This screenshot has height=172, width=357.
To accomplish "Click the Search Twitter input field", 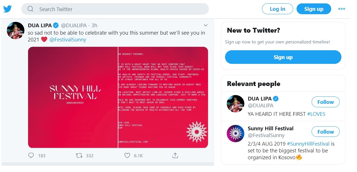I will pos(119,9).
